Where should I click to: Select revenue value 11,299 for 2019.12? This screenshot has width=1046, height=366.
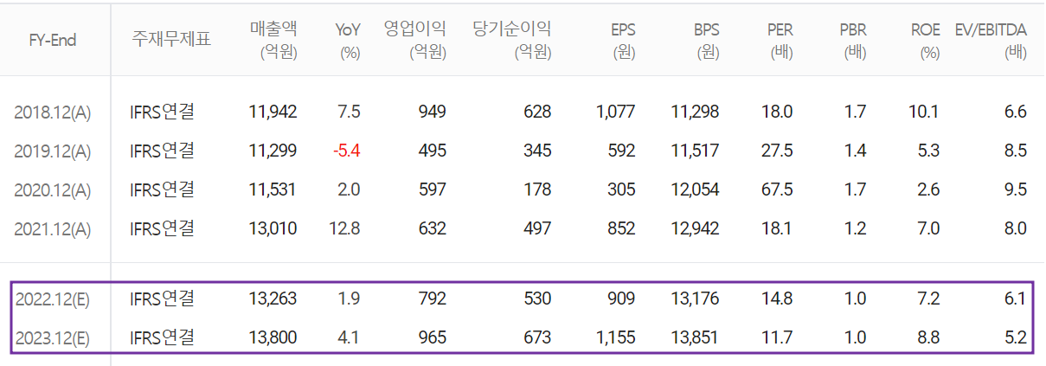[273, 151]
